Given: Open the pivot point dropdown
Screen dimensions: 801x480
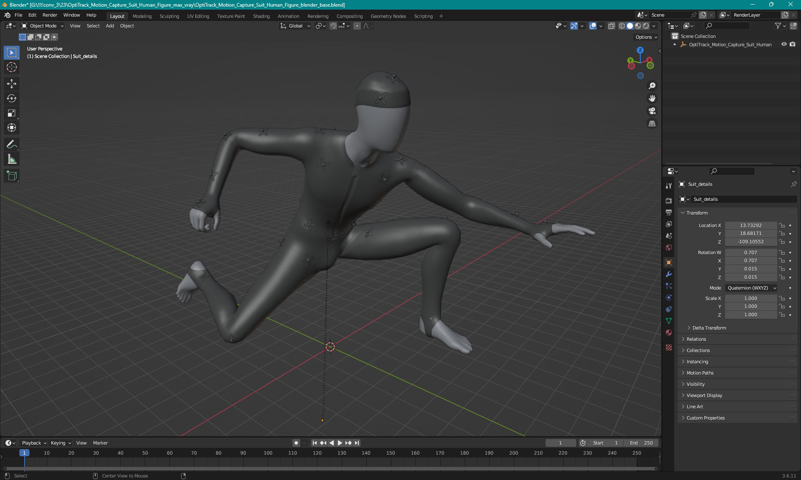Looking at the screenshot, I should coord(320,26).
